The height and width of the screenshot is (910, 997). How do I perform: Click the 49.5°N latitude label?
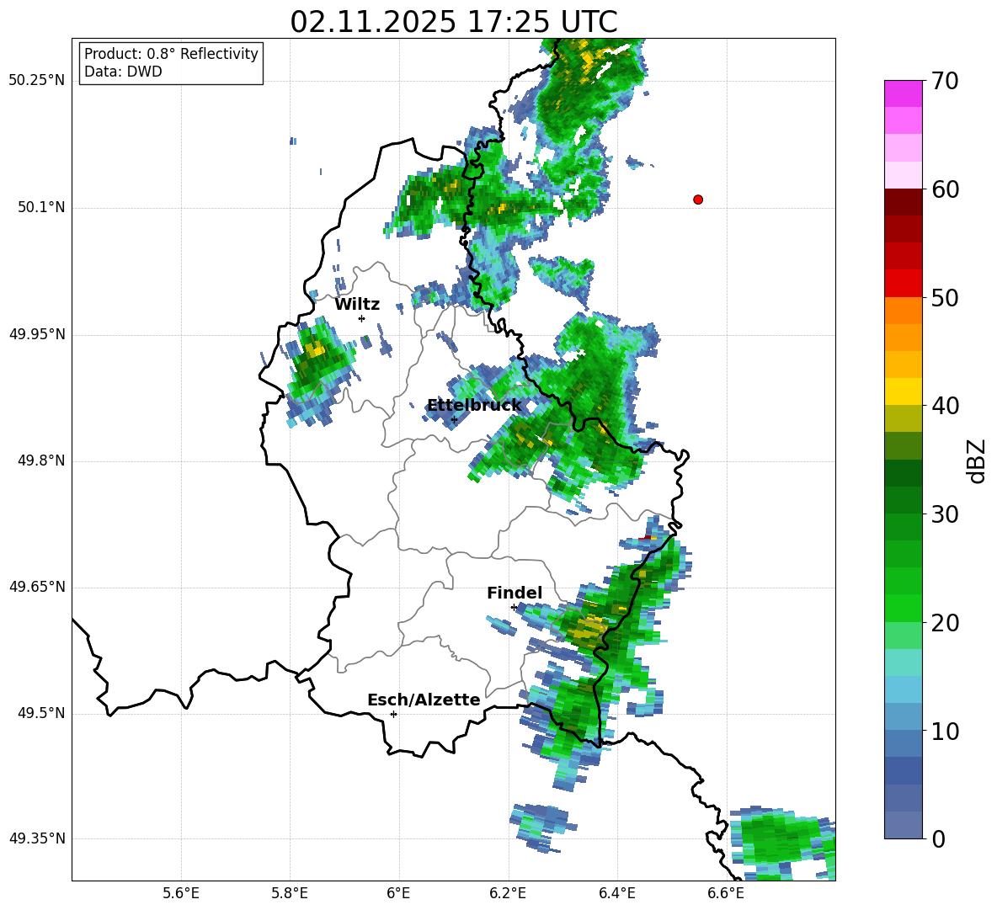coord(42,713)
